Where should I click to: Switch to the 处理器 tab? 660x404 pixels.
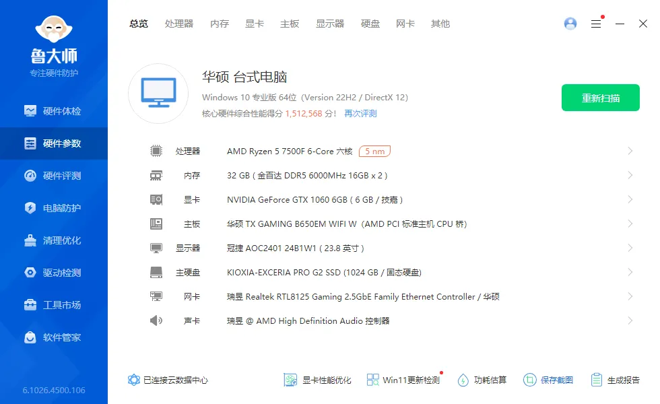point(179,24)
